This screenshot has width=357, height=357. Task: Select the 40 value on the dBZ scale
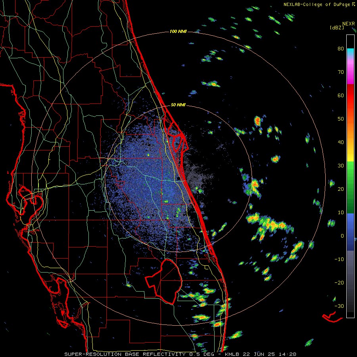click(341, 142)
